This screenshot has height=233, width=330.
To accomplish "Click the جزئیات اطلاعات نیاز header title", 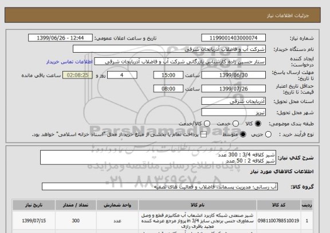I will pyautogui.click(x=288, y=15).
